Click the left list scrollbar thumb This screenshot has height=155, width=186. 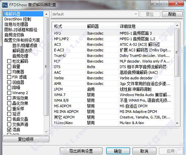click(46, 66)
